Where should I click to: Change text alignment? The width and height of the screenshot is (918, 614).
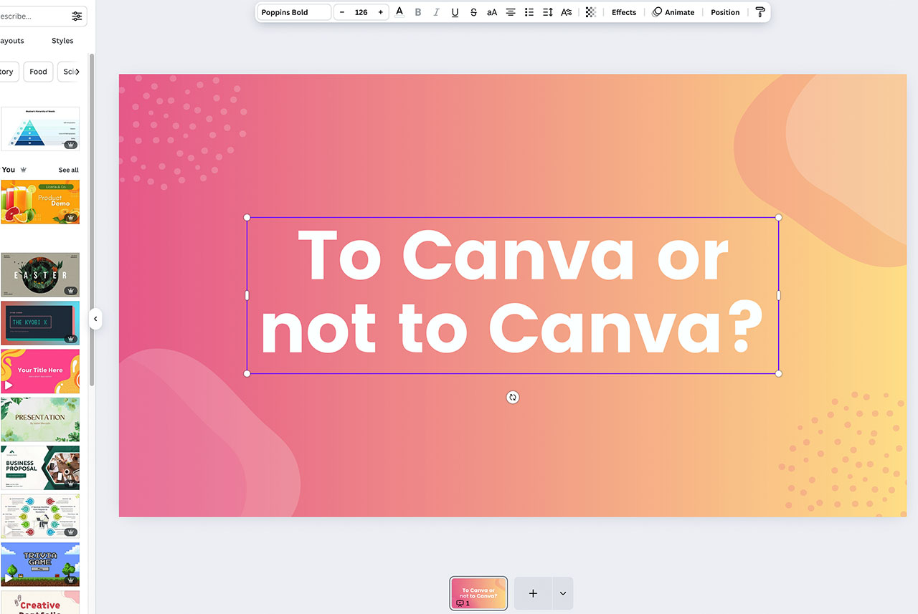coord(511,12)
